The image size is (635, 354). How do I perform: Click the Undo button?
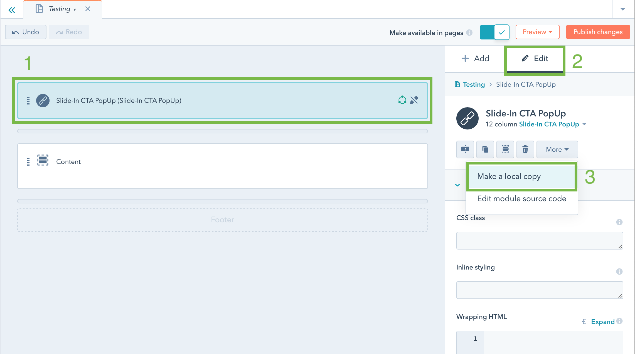coord(26,32)
